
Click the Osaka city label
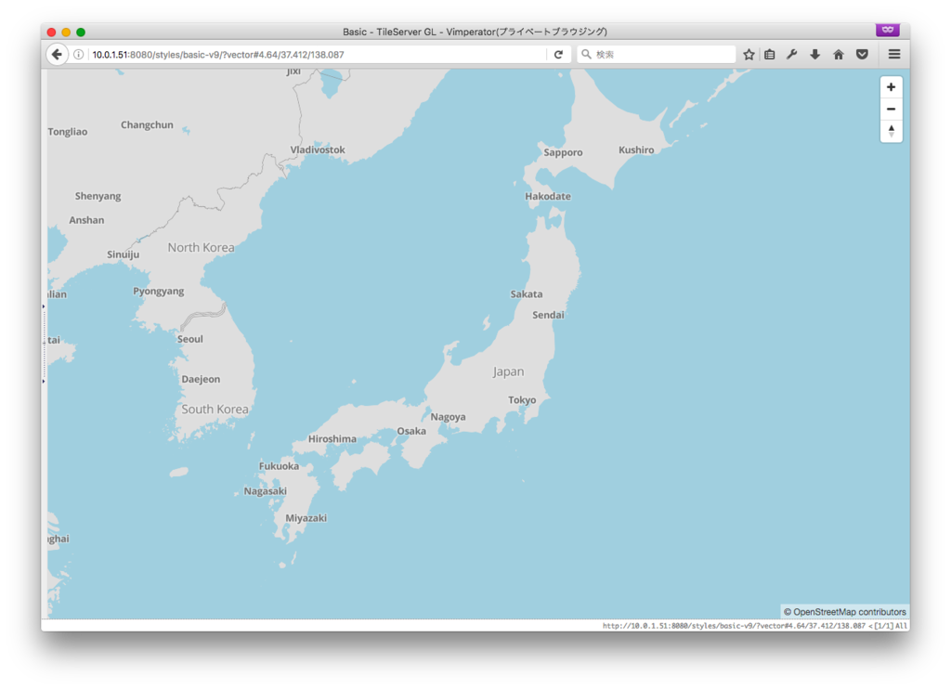coord(411,431)
